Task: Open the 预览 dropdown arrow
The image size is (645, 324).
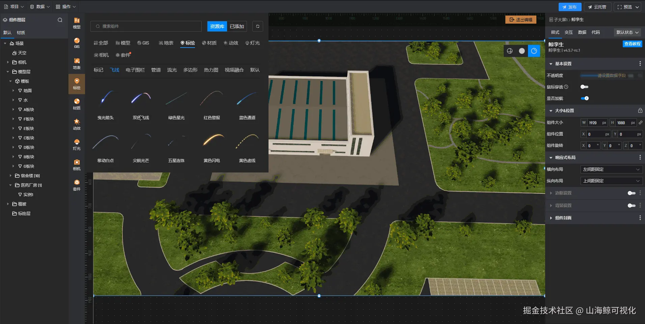Action: coord(637,7)
